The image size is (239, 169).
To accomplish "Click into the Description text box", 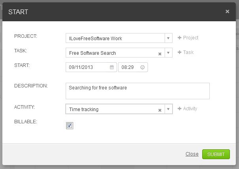I will click(137, 91).
